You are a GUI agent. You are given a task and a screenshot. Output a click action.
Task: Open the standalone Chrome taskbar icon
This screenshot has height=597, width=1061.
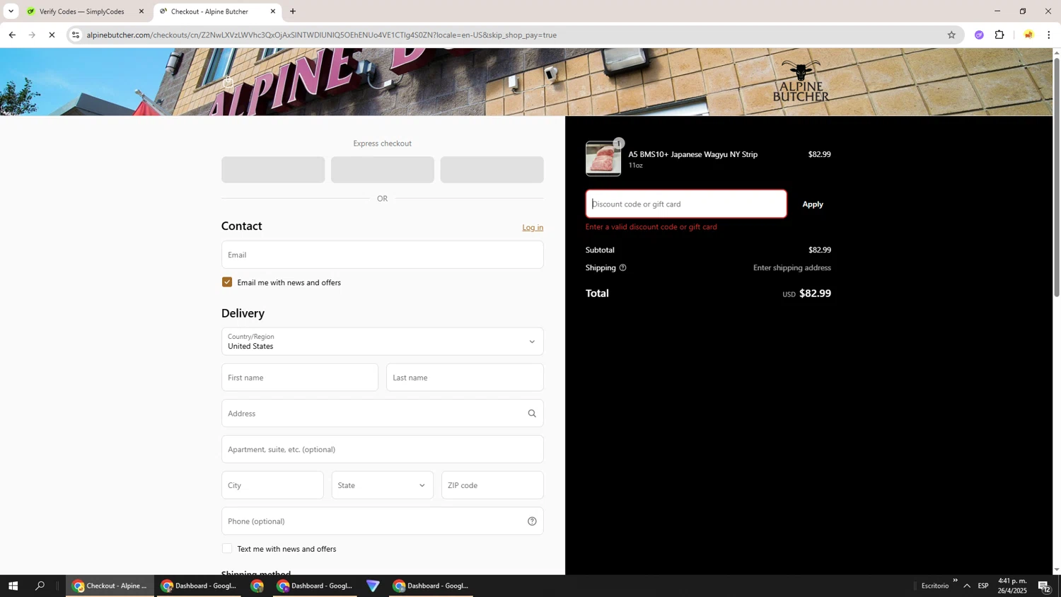coord(257,586)
